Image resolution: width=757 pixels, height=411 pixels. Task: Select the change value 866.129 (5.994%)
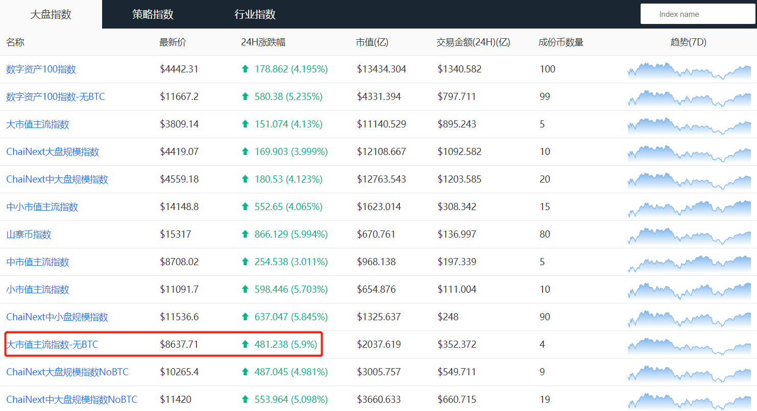291,235
